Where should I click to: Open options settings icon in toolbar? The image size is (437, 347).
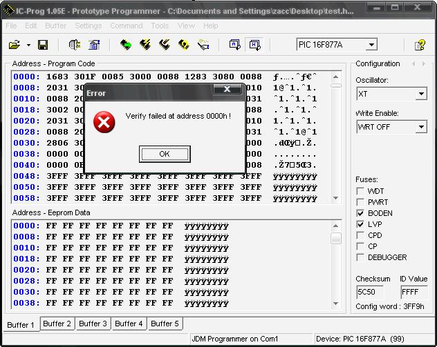94,45
